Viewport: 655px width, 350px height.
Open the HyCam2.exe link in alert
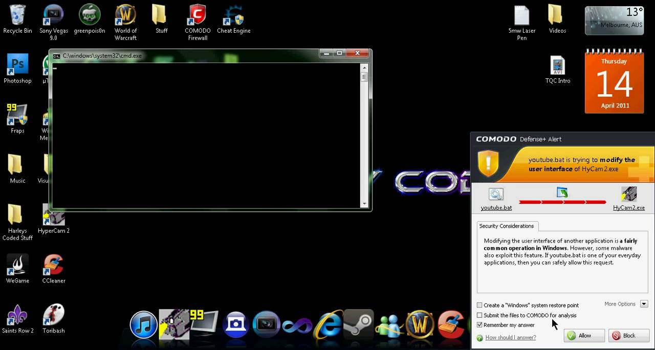[629, 208]
